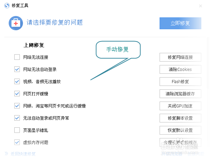Screen dimensions: 210x160
Task: Toggle 视频、音频无法播放 checkbox
Action: pyautogui.click(x=17, y=81)
